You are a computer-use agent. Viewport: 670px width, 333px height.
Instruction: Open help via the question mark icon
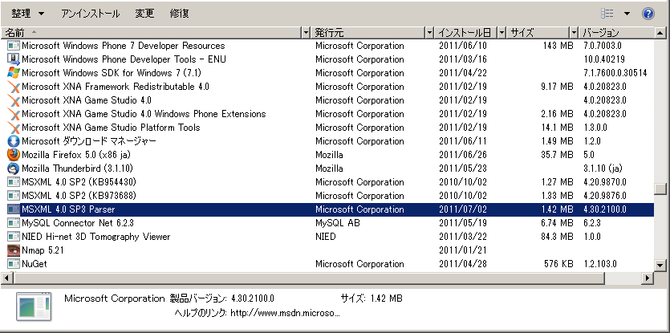coord(648,14)
